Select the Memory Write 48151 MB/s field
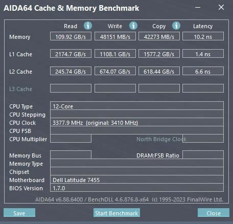Viewport: 233px width, 224px height. click(115, 36)
